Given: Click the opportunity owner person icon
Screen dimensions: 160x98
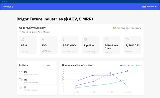Looking at the screenshot, I should 20,32.
